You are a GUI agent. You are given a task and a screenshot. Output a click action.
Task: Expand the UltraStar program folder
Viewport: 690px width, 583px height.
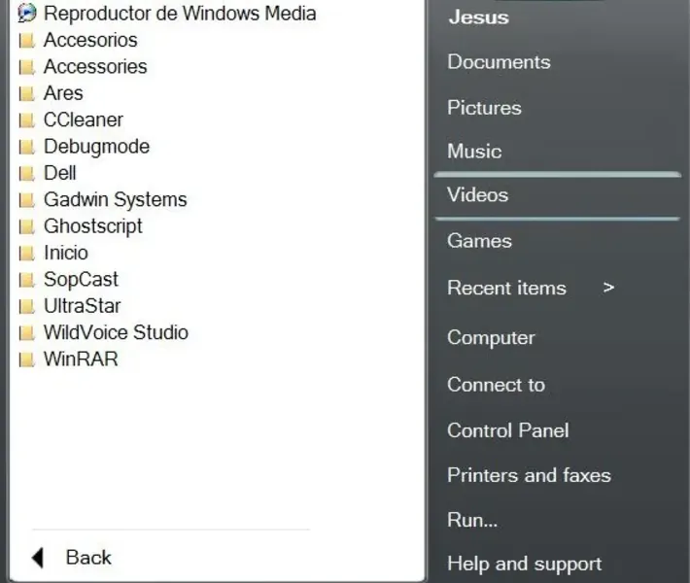pyautogui.click(x=82, y=306)
